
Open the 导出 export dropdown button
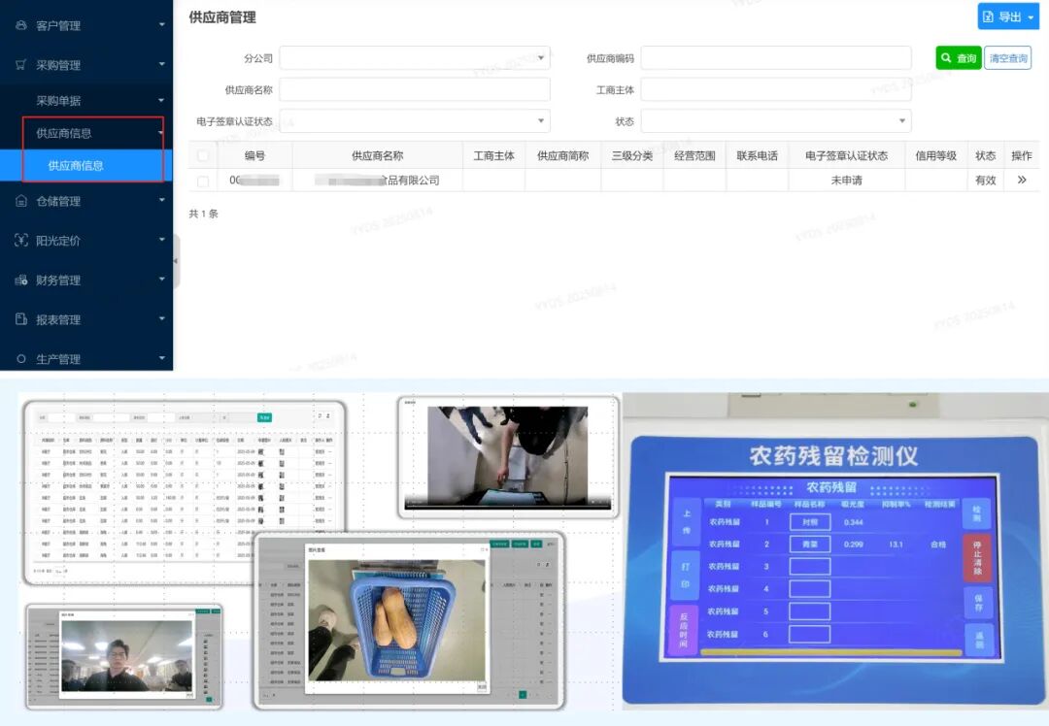click(x=1008, y=16)
